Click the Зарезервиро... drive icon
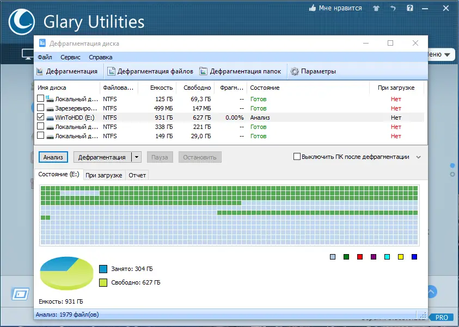The width and height of the screenshot is (459, 327). tap(50, 109)
